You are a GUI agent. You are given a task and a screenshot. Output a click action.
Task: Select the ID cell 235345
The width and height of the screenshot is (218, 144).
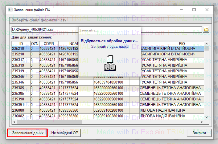coord(21,76)
